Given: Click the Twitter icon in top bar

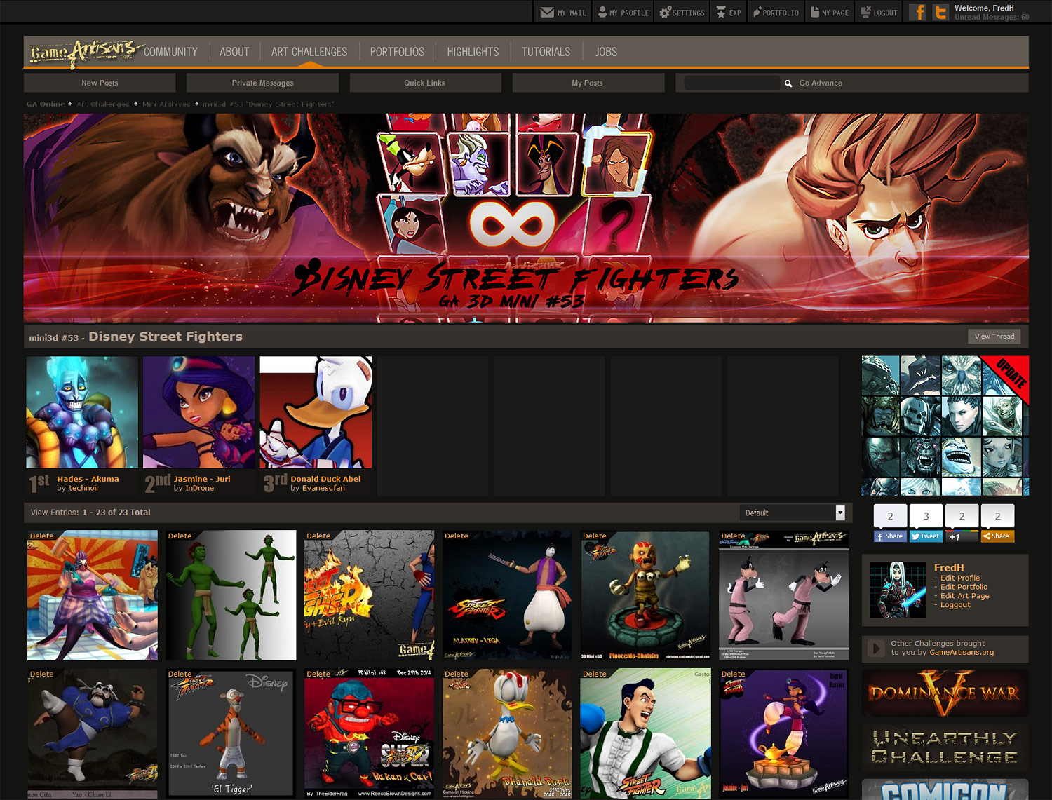Looking at the screenshot, I should click(940, 13).
